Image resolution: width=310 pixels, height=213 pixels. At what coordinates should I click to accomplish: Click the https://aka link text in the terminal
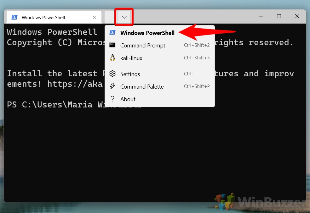75,84
